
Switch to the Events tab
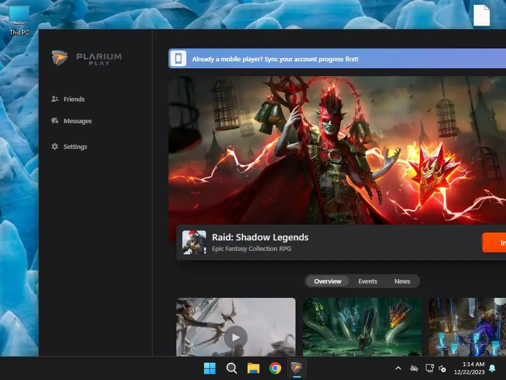coord(368,281)
